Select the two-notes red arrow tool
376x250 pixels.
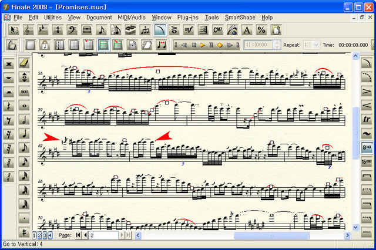pyautogui.click(x=162, y=45)
